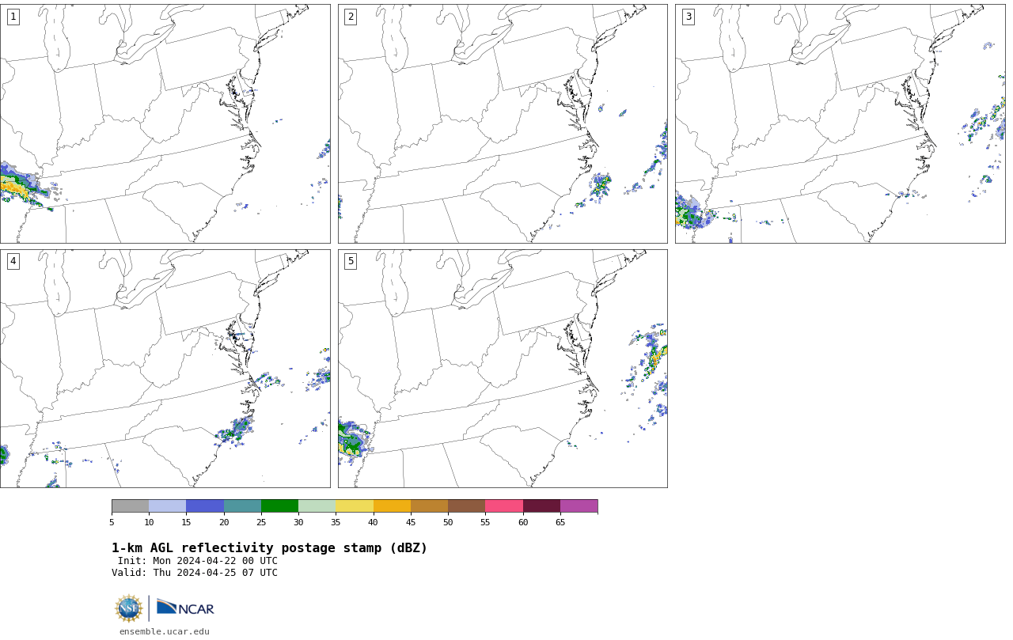1013x640 pixels.
Task: Open ensemble member 4 reflectivity map
Action: (x=165, y=369)
